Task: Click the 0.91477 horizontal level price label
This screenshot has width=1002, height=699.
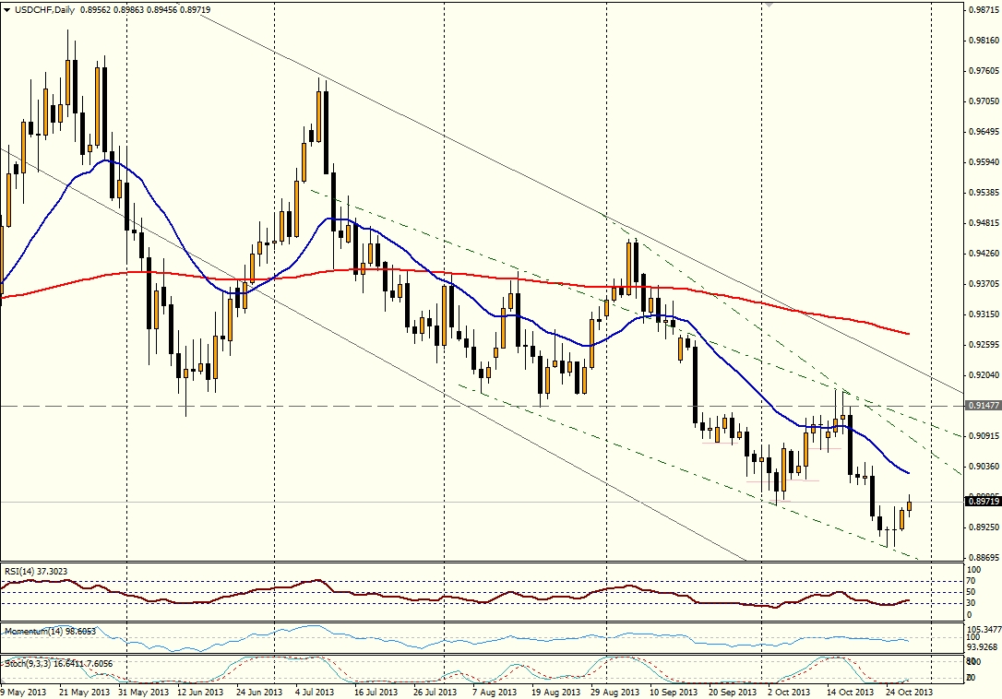Action: tap(982, 406)
